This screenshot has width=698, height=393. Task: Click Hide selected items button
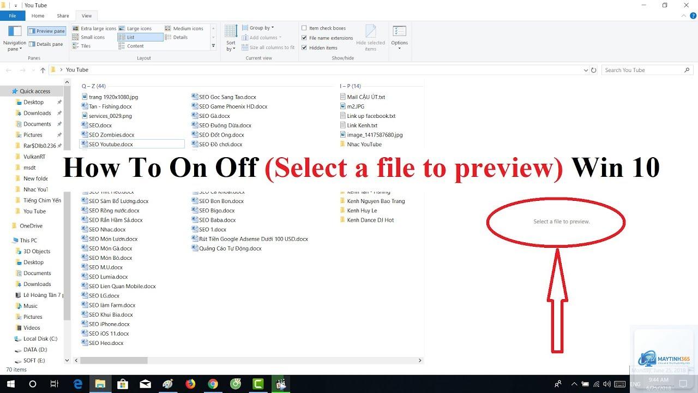click(x=371, y=38)
